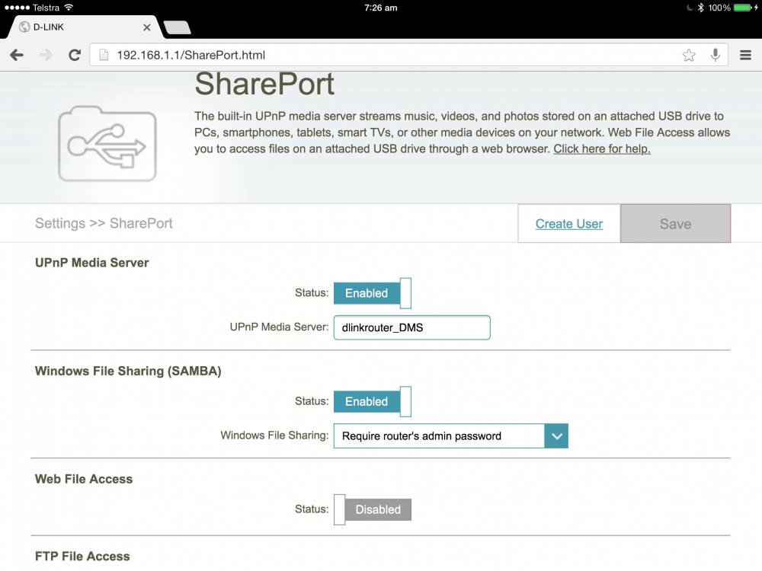Open the Create User link

568,224
